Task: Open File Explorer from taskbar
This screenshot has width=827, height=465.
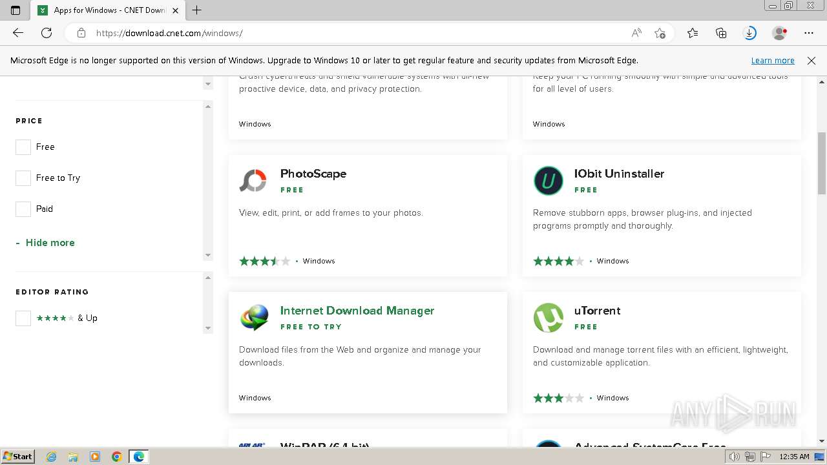Action: coord(73,457)
